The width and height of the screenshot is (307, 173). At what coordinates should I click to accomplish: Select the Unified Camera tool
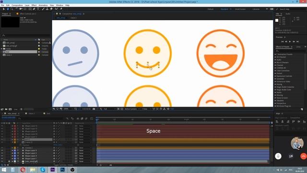click(x=21, y=9)
